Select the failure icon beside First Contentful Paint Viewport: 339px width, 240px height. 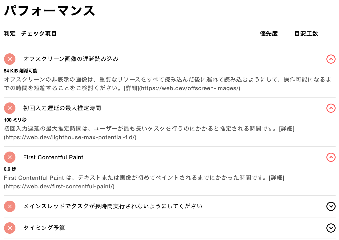coord(9,157)
